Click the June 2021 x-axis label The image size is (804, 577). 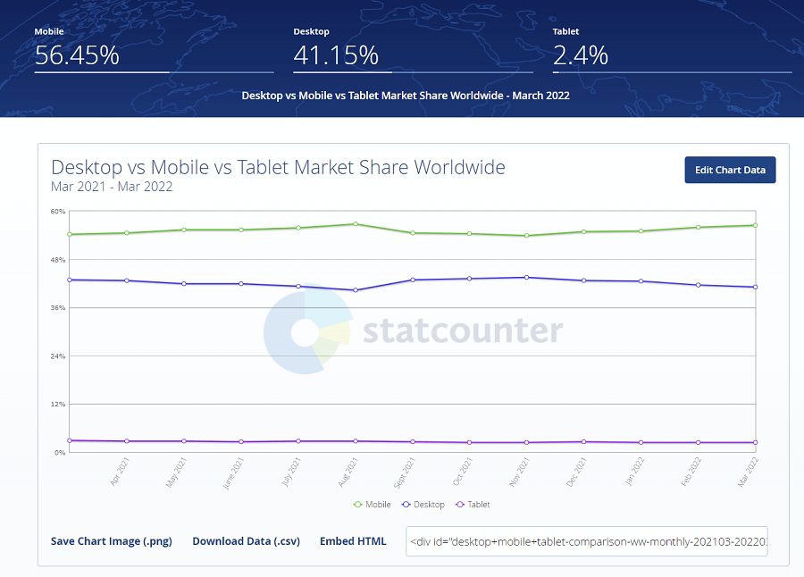(233, 473)
